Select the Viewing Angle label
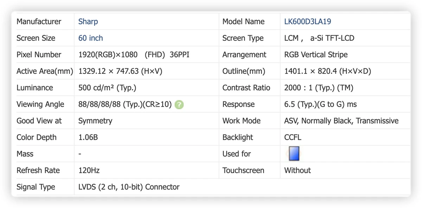Screen dimensions: 422x208 click(x=40, y=104)
